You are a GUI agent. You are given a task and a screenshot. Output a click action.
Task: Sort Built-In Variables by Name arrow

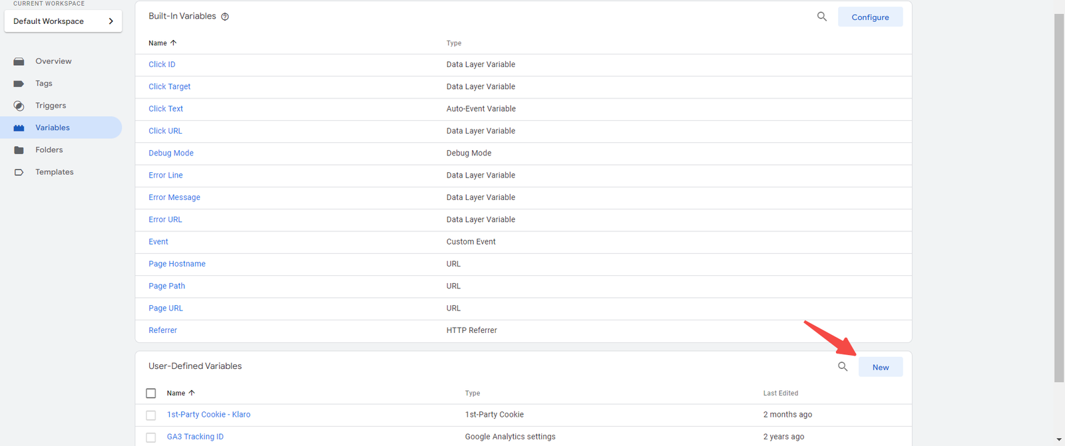[174, 43]
